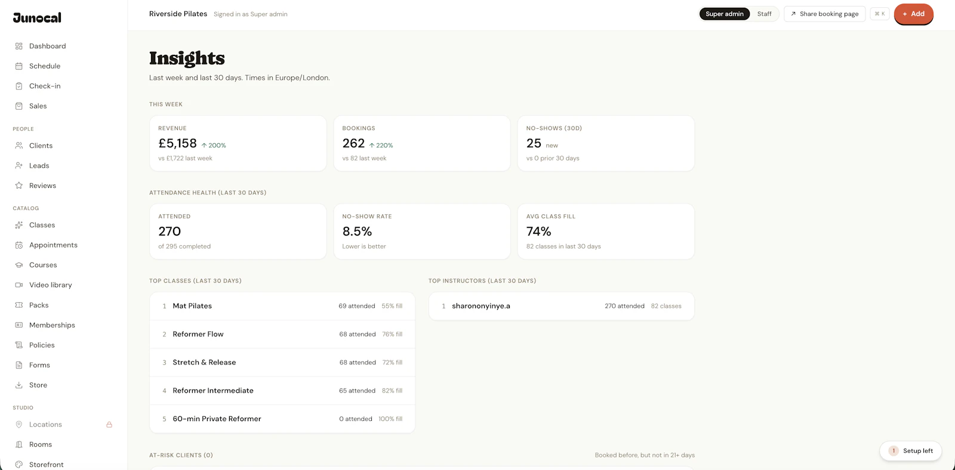Click the Junocal logo
This screenshot has height=470, width=955.
37,18
